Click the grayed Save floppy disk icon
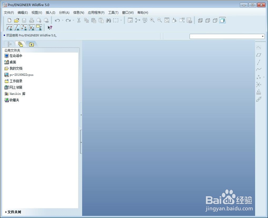The image size is (268, 218). tap(24, 20)
